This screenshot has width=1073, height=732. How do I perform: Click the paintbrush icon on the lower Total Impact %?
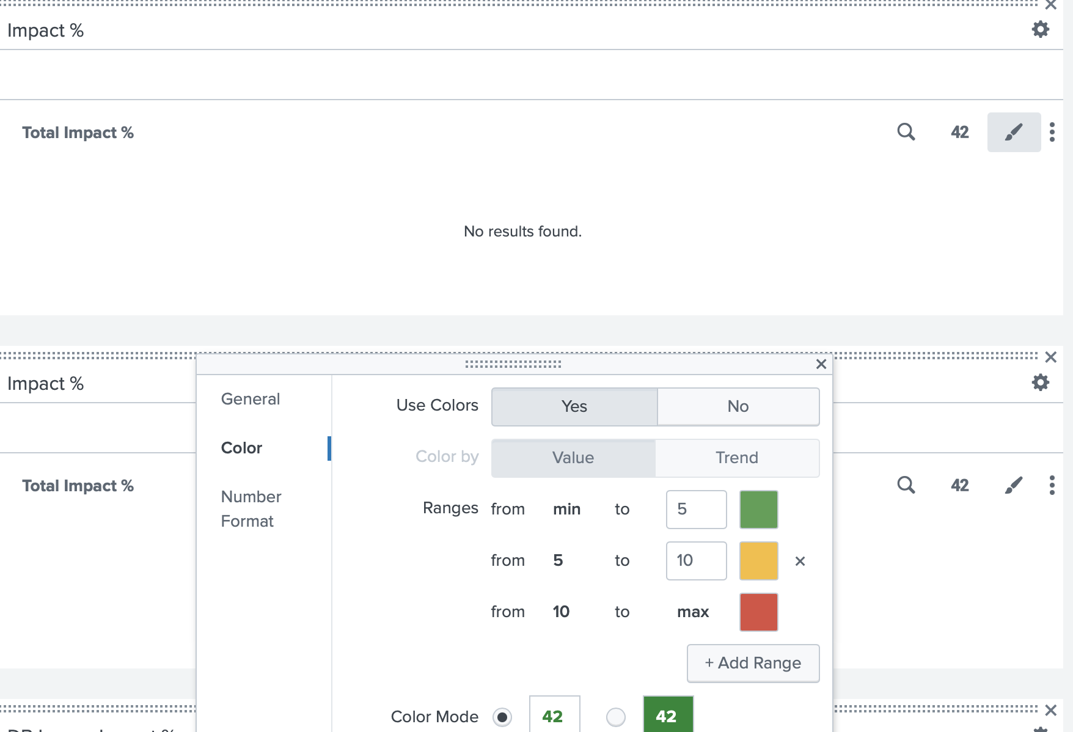click(x=1014, y=485)
